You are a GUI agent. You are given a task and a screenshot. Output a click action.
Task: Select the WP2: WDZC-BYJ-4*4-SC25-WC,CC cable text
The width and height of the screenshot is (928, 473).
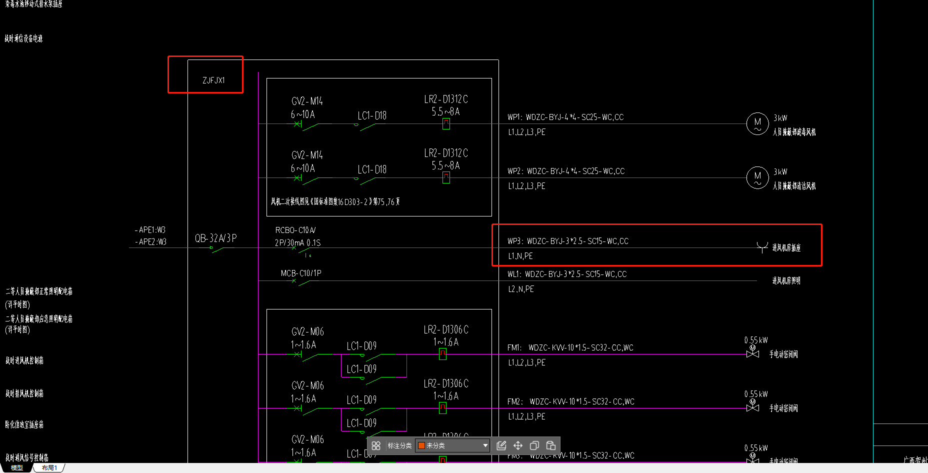pos(566,171)
